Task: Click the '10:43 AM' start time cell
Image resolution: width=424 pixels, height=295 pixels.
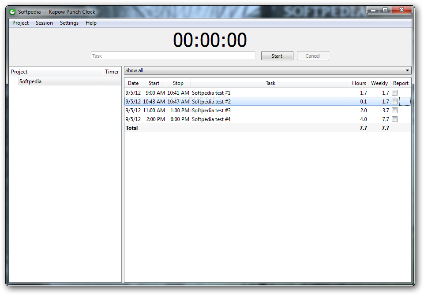Action: tap(154, 102)
